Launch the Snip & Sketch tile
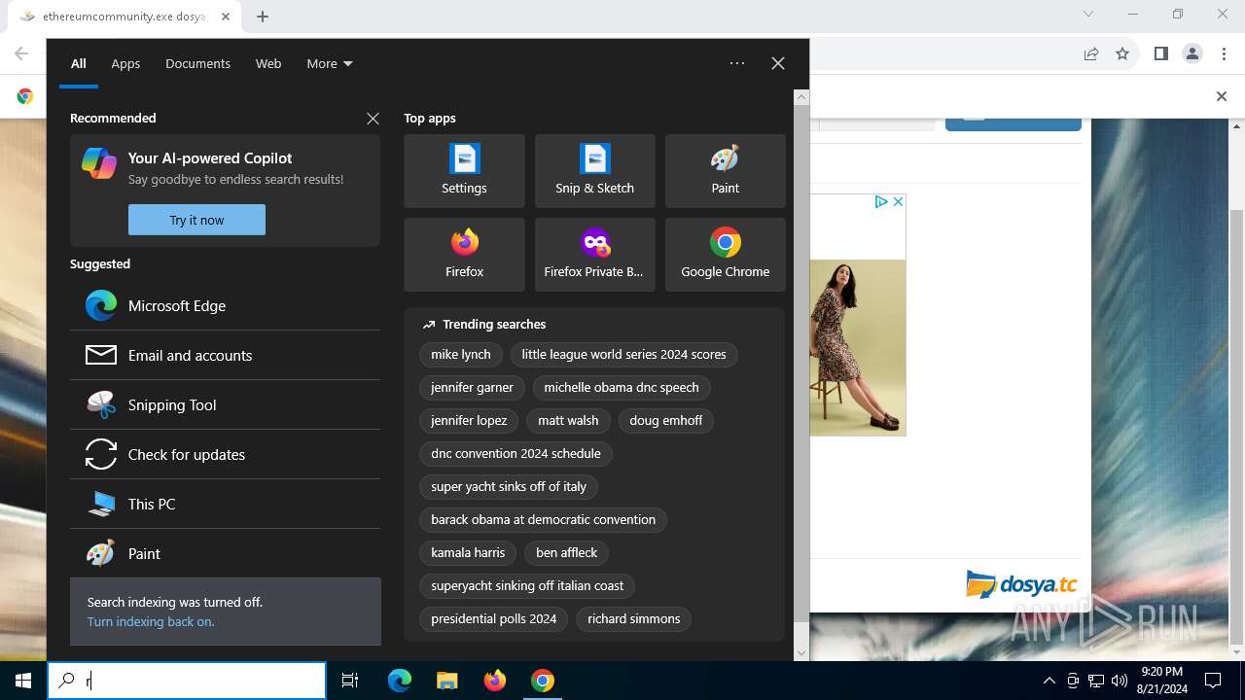 594,171
